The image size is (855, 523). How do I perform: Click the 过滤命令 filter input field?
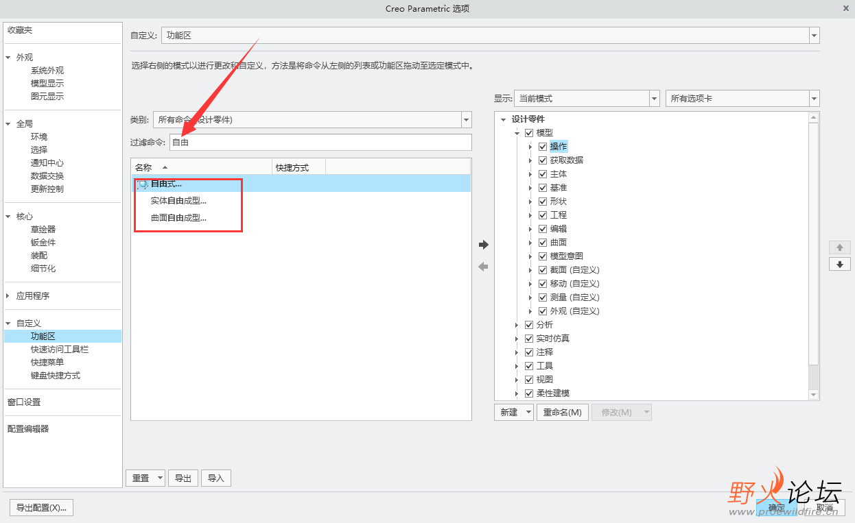(320, 143)
